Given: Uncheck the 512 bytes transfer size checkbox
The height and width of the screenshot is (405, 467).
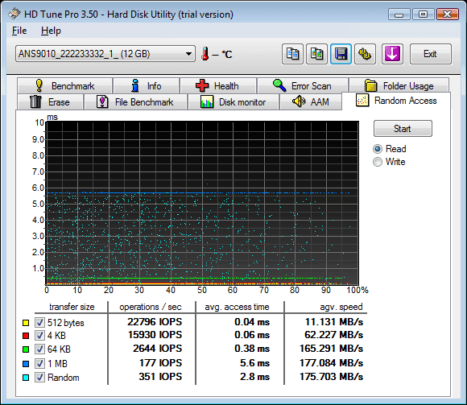Looking at the screenshot, I should (40, 323).
